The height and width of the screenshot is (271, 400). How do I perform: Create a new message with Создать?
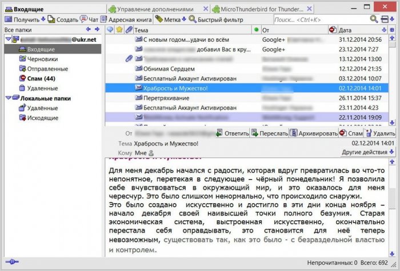click(x=63, y=19)
